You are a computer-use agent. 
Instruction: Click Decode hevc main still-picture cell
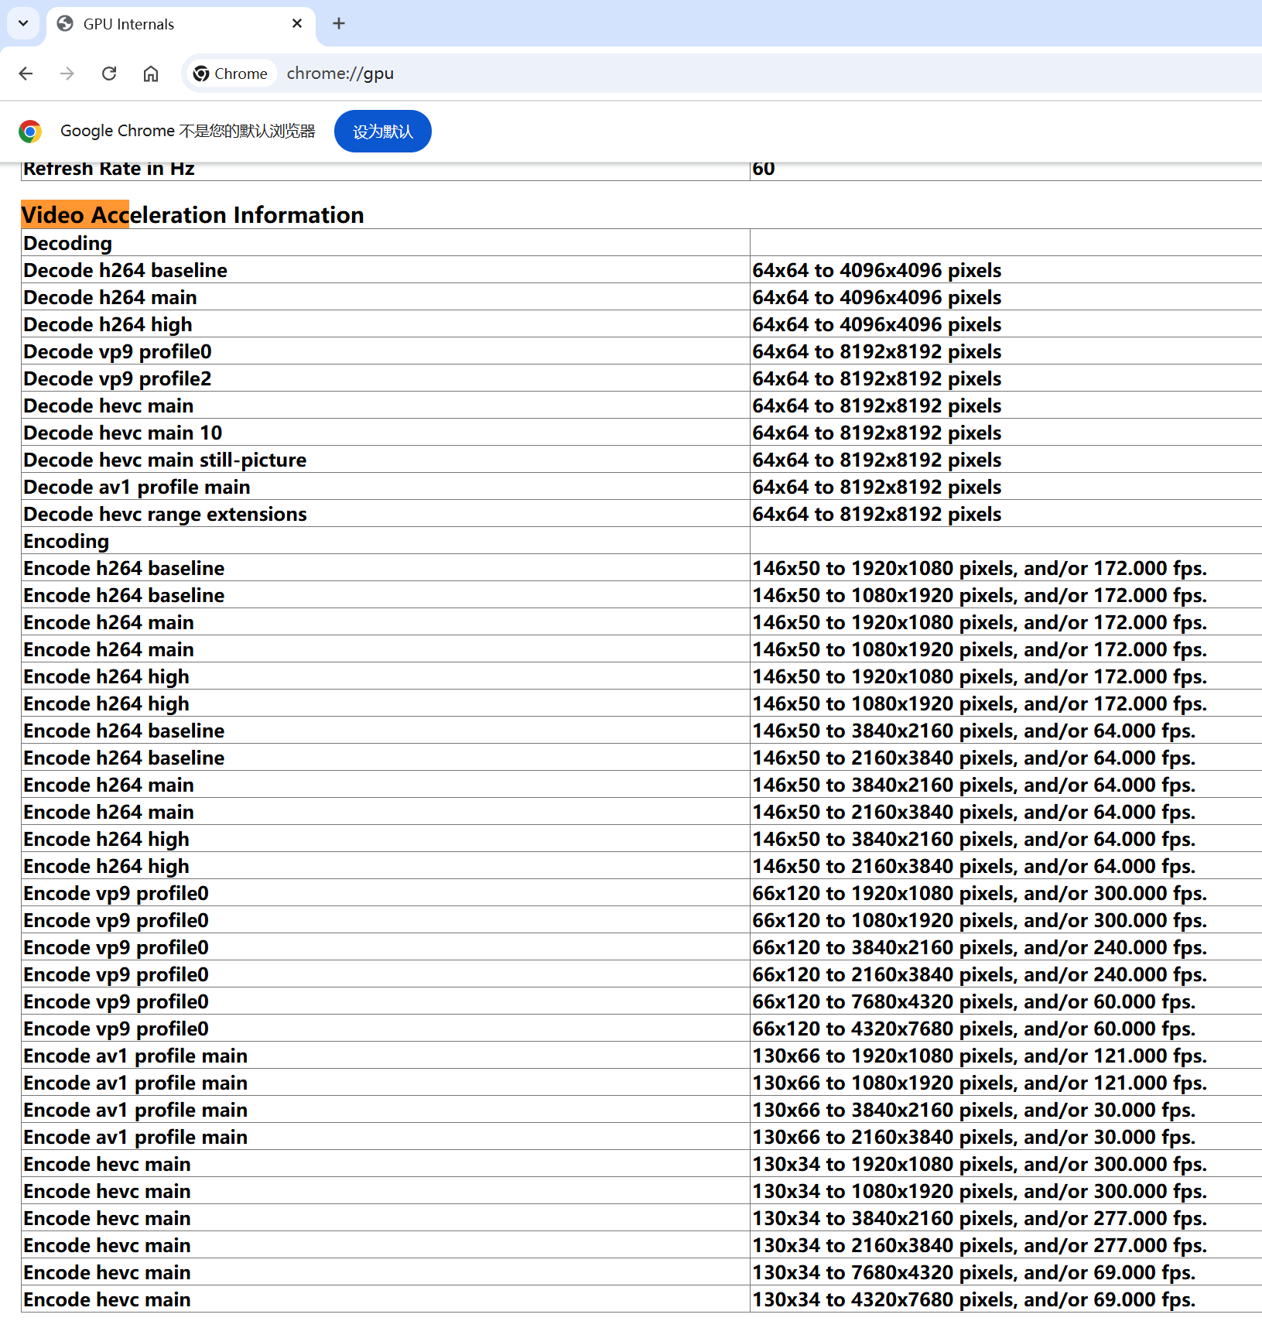click(x=385, y=460)
